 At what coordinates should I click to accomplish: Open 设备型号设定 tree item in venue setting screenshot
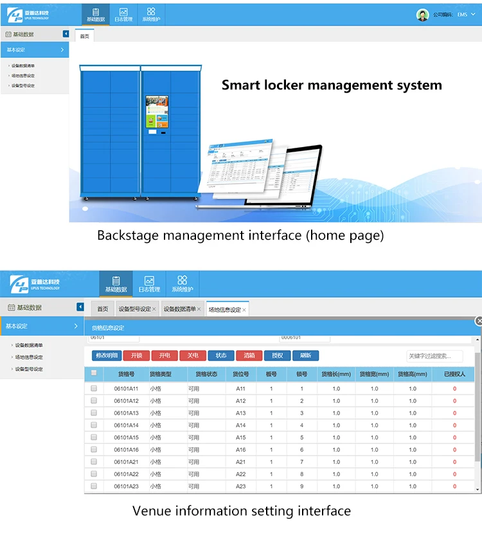(28, 369)
